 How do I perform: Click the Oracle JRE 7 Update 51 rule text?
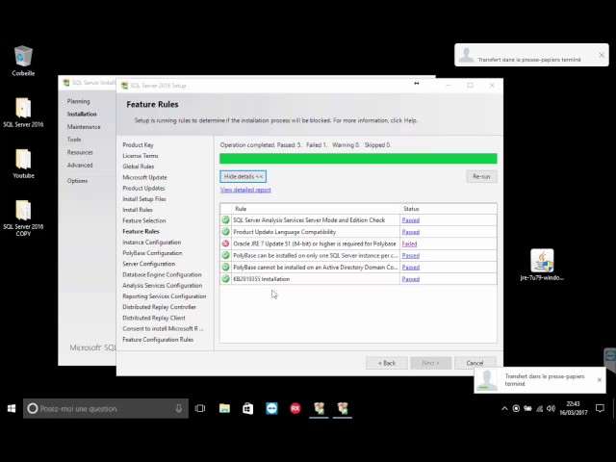315,244
